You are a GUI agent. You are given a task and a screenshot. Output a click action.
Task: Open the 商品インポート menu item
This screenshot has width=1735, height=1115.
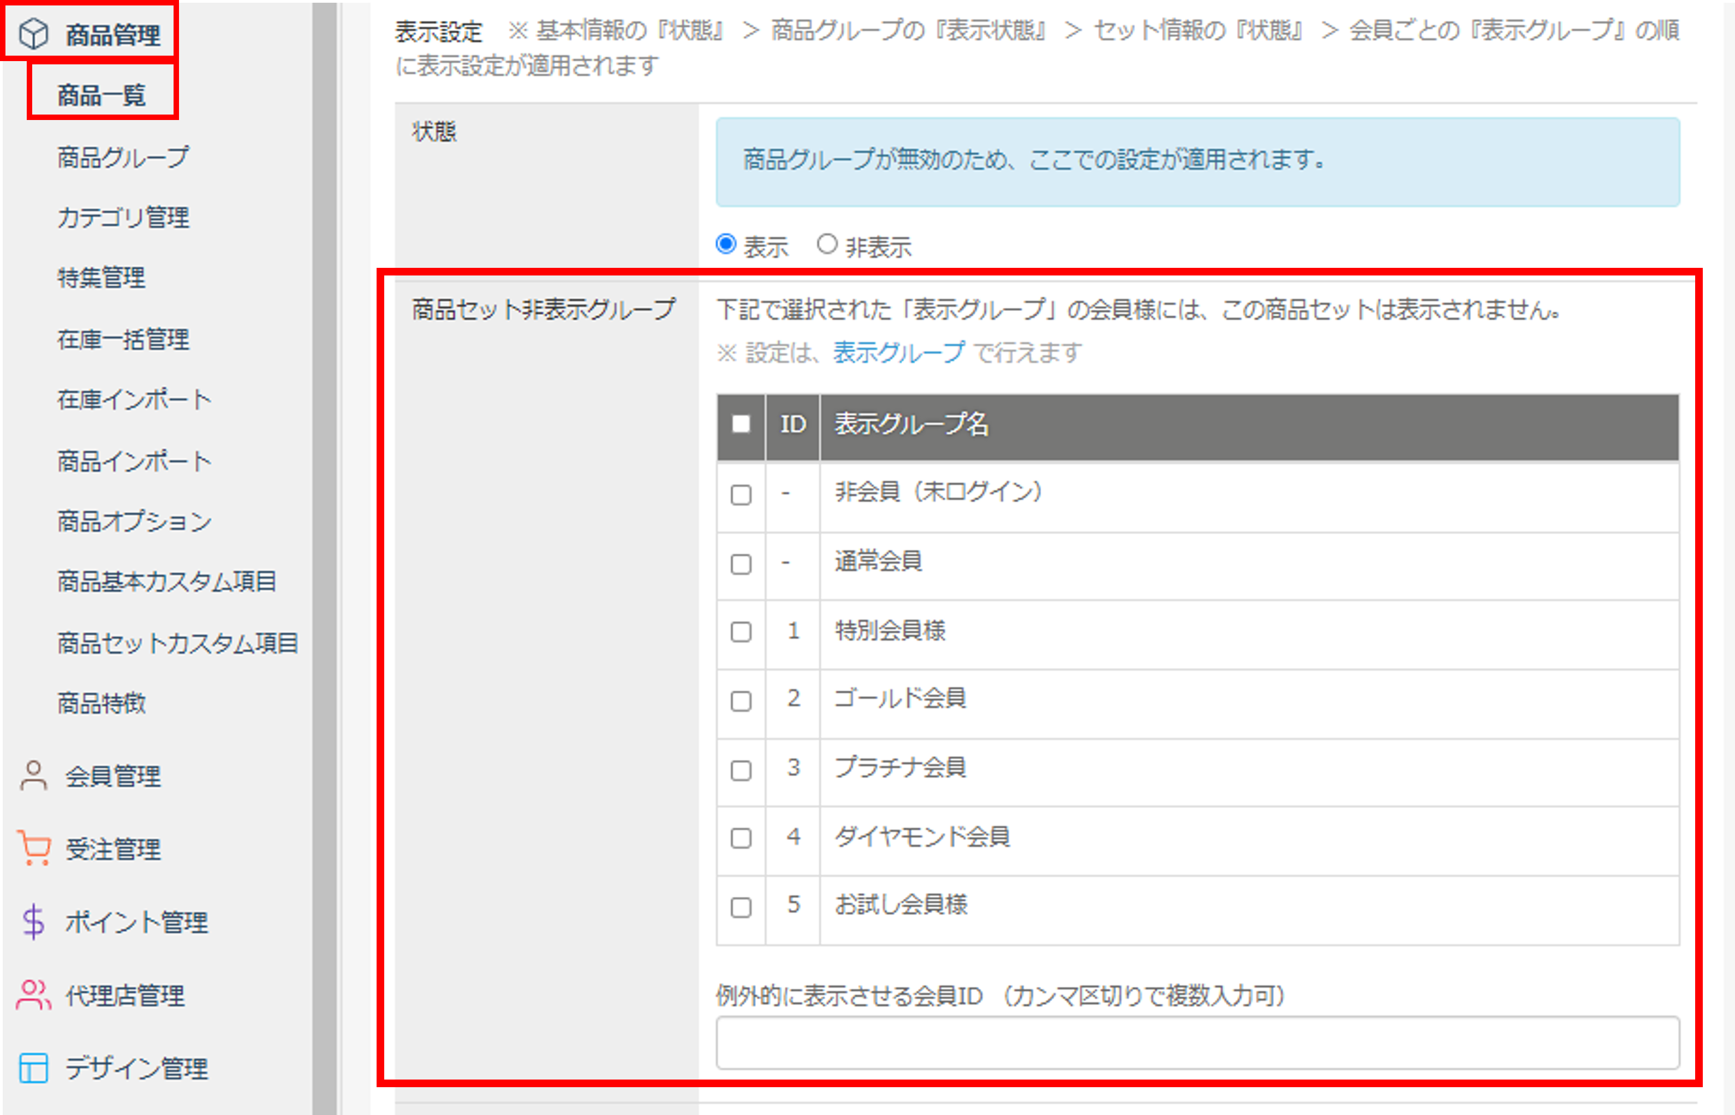pyautogui.click(x=135, y=460)
